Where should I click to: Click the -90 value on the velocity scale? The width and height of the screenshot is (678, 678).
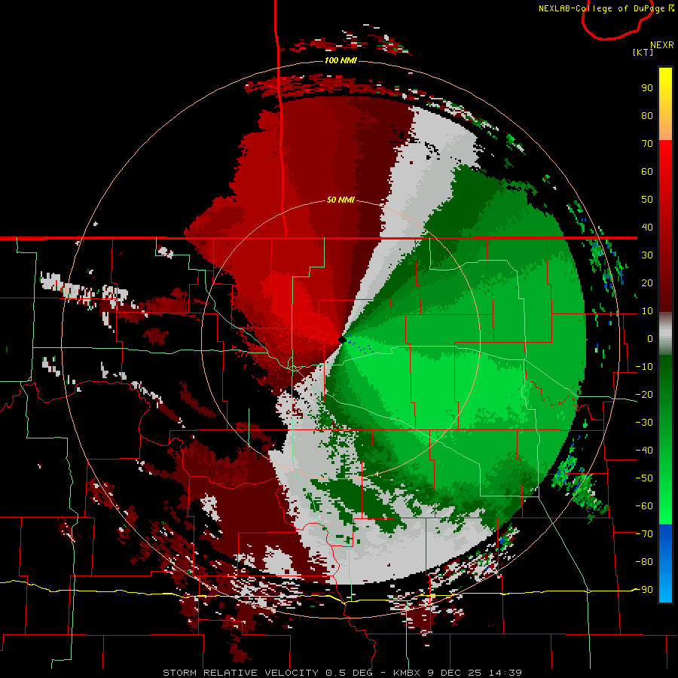click(x=644, y=590)
